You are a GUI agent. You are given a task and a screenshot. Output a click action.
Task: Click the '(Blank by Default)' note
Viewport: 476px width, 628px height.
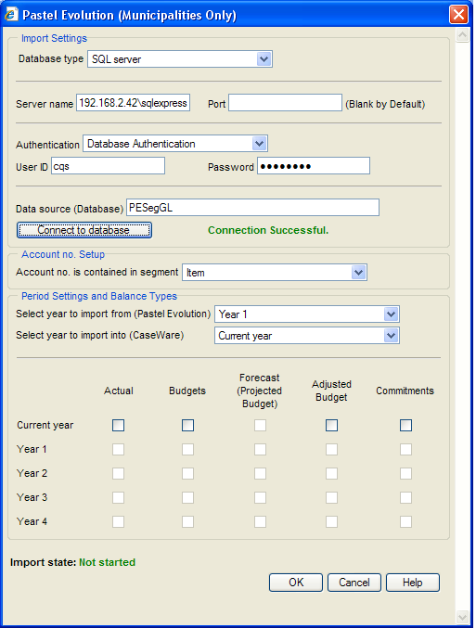click(x=385, y=104)
